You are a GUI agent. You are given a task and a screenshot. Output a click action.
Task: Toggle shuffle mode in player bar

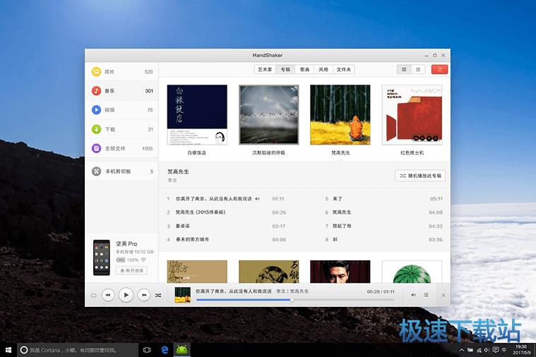[x=158, y=295]
